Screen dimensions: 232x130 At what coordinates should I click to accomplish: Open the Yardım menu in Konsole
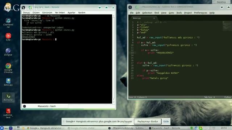82,13
